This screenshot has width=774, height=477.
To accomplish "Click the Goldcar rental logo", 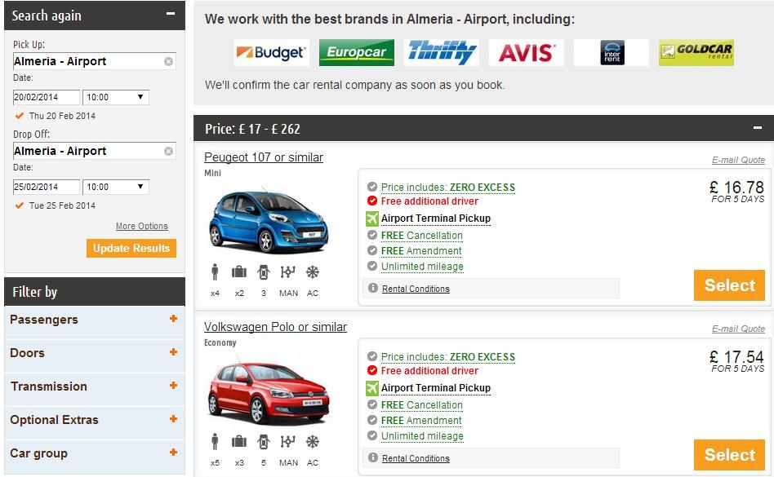I will point(696,52).
